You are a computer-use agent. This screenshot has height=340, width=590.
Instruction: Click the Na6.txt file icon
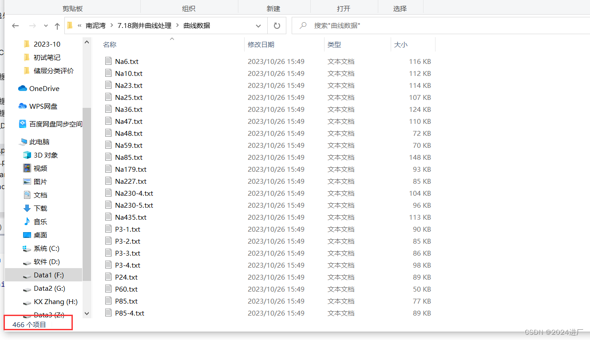coord(108,61)
